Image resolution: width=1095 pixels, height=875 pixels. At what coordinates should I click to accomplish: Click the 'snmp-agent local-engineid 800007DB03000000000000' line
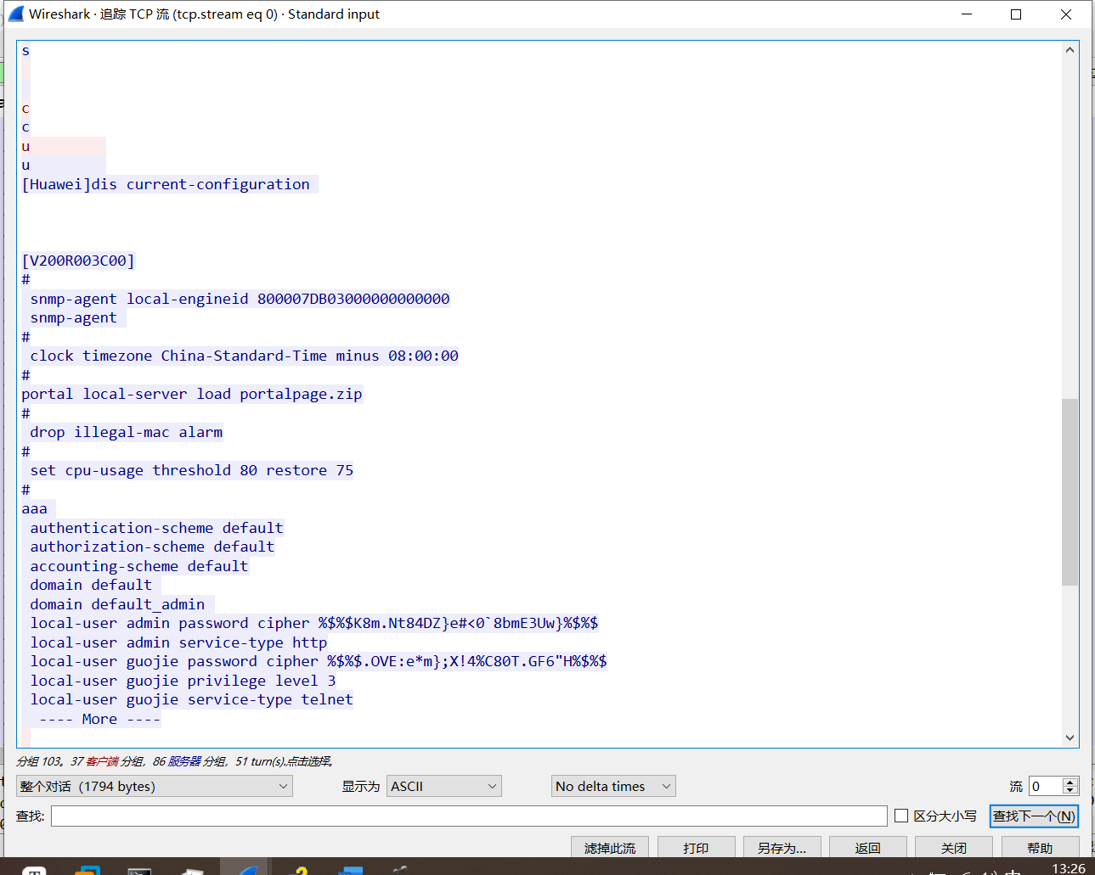(240, 299)
